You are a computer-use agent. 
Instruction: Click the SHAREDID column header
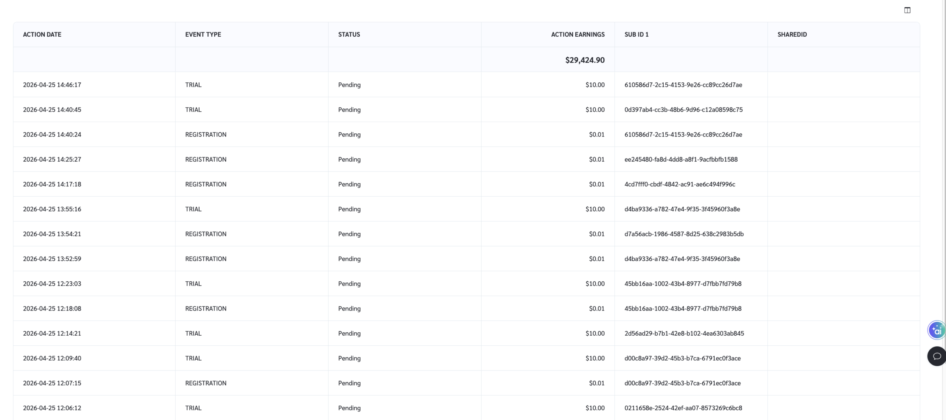click(x=792, y=34)
